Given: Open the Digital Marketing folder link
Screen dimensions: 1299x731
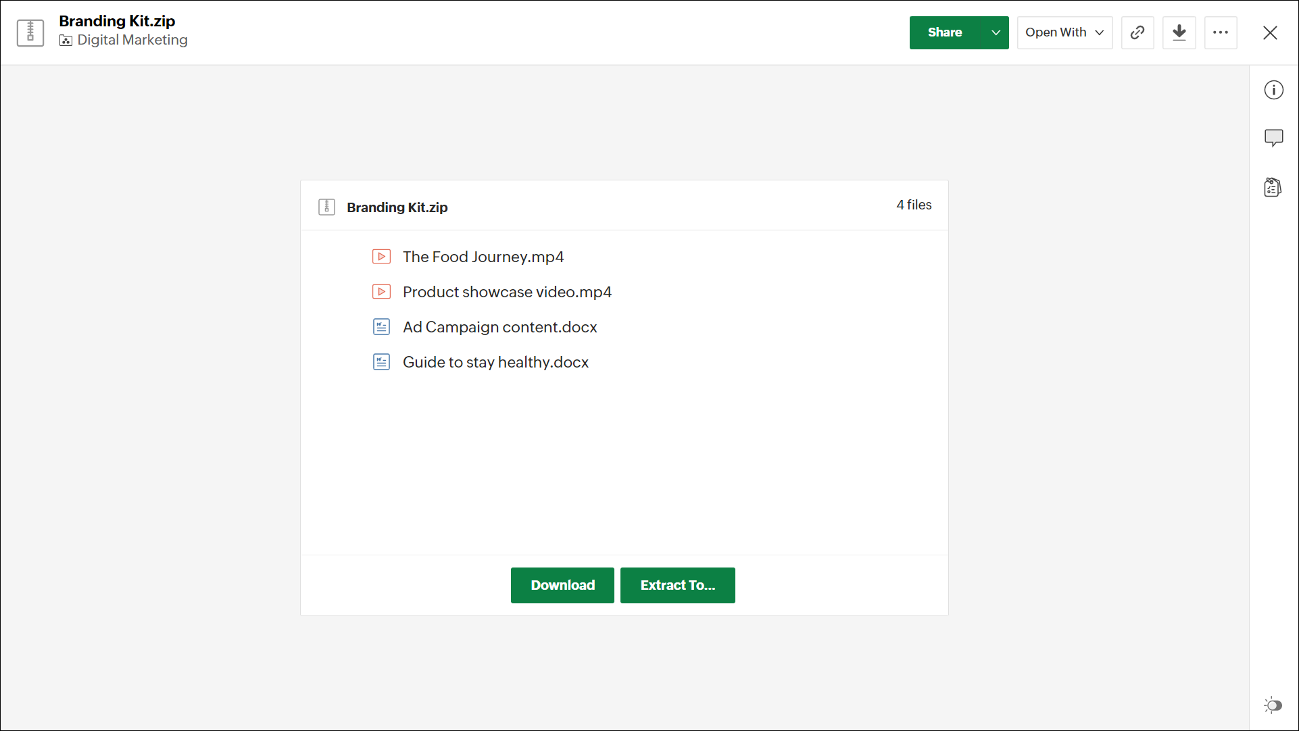Looking at the screenshot, I should click(x=132, y=41).
